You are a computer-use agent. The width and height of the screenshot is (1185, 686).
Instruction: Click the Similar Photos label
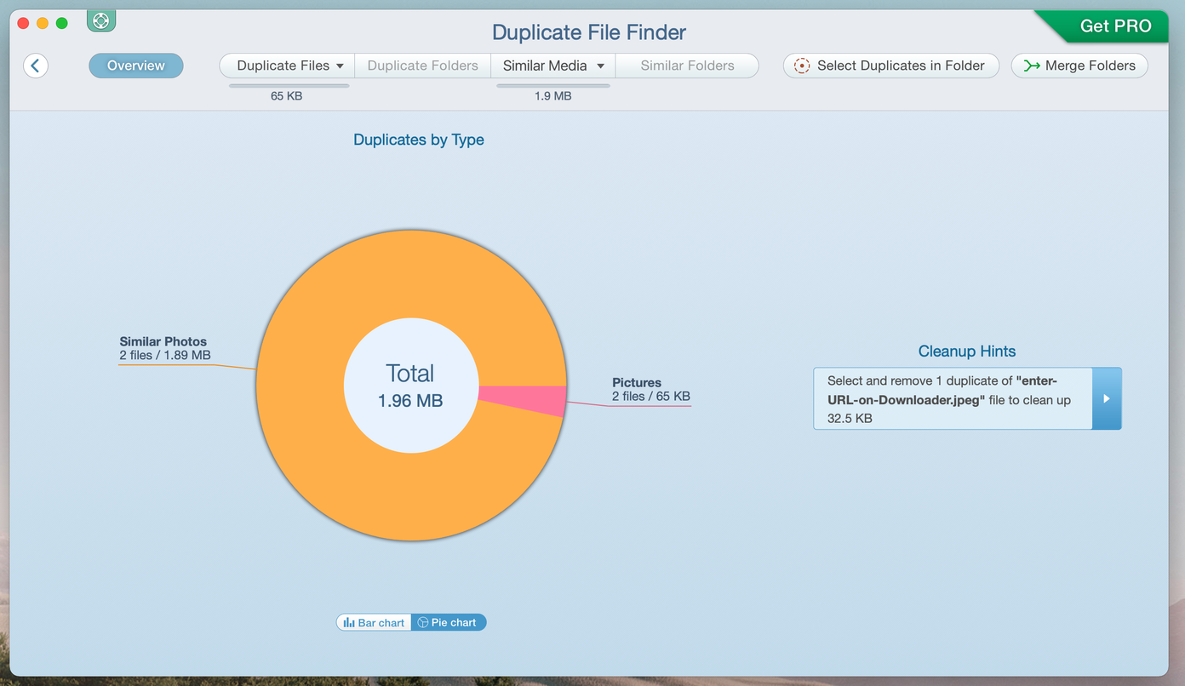(x=163, y=341)
